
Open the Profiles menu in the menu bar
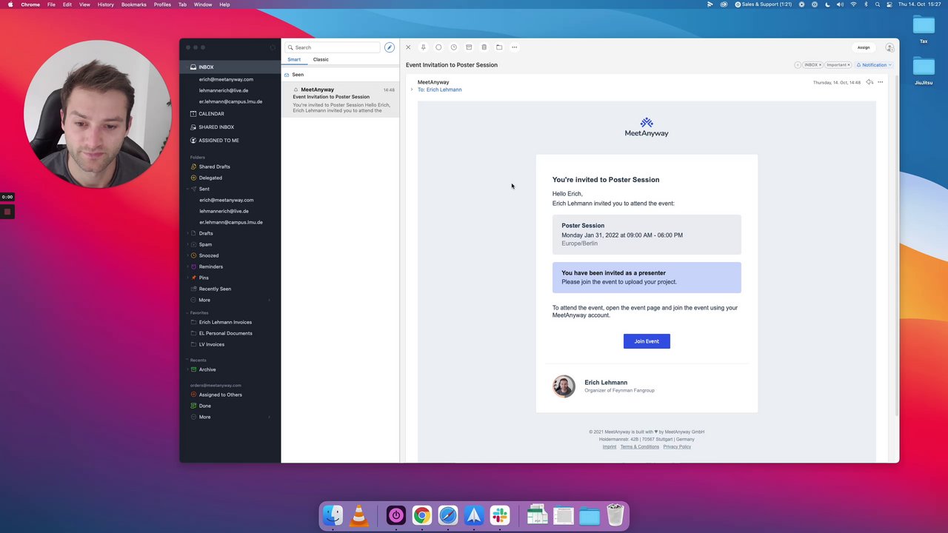(x=162, y=4)
